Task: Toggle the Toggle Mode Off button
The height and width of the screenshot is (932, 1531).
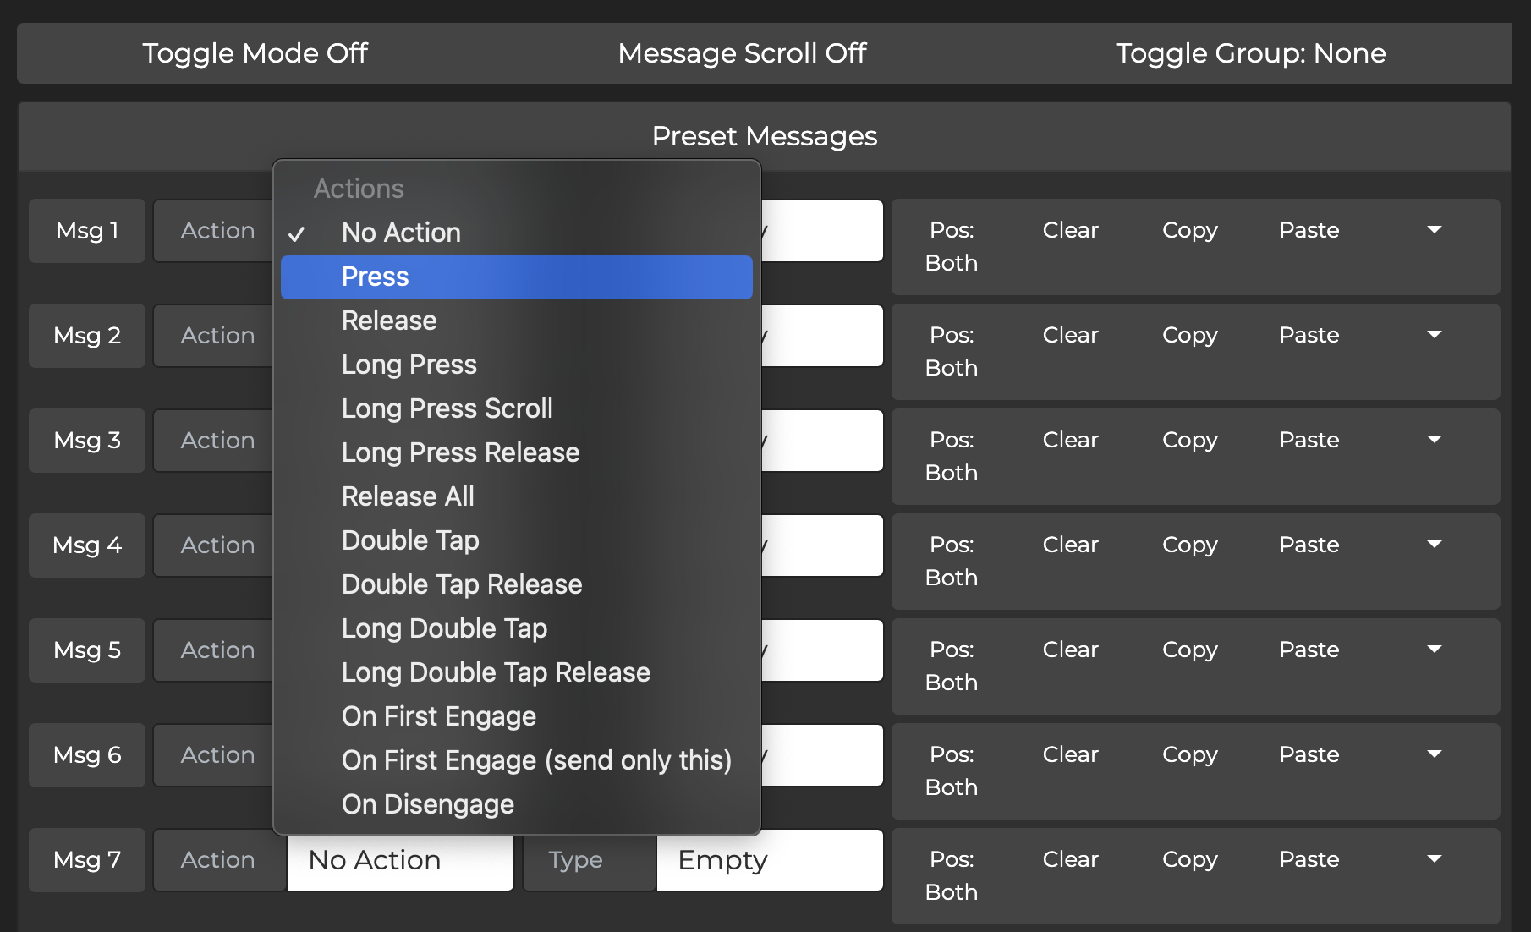Action: [x=255, y=53]
